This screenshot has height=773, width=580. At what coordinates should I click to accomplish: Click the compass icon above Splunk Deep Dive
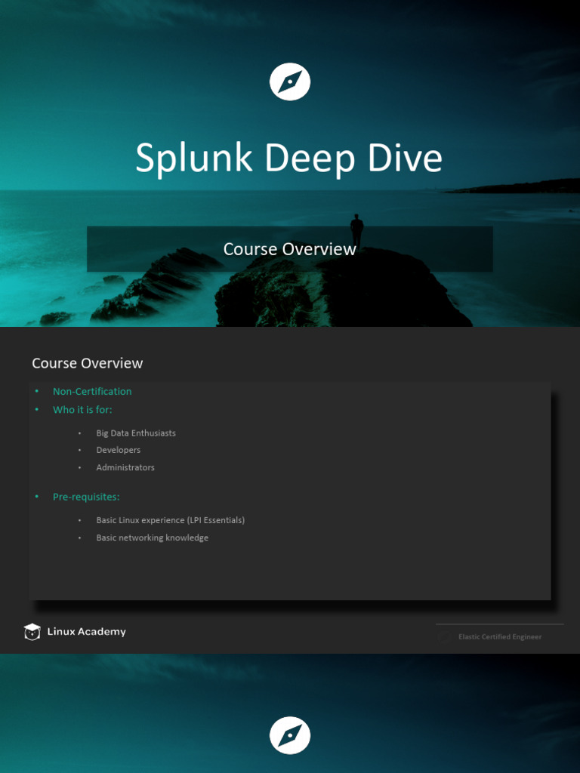click(x=290, y=82)
